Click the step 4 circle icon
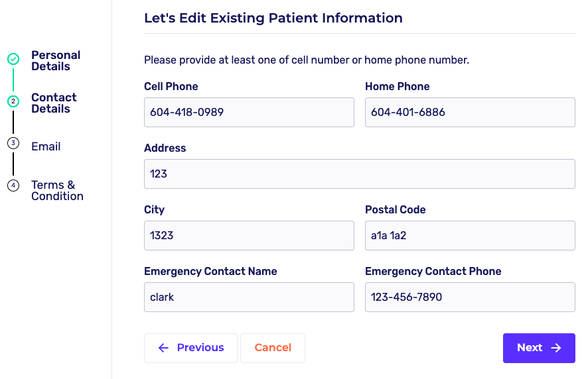The image size is (586, 379). pos(13,186)
